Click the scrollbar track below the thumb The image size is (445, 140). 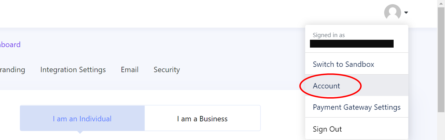[441, 126]
